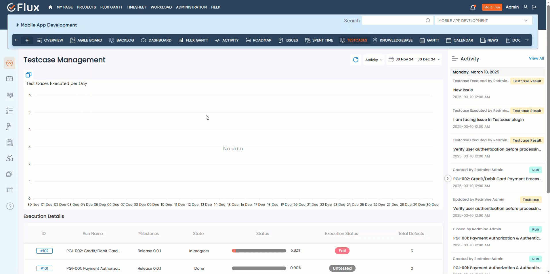The height and width of the screenshot is (274, 550).
Task: Click the Run Name column header
Action: click(x=93, y=233)
